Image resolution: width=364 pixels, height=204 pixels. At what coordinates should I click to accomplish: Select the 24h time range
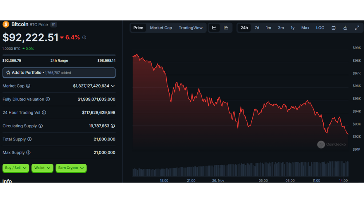tap(244, 28)
